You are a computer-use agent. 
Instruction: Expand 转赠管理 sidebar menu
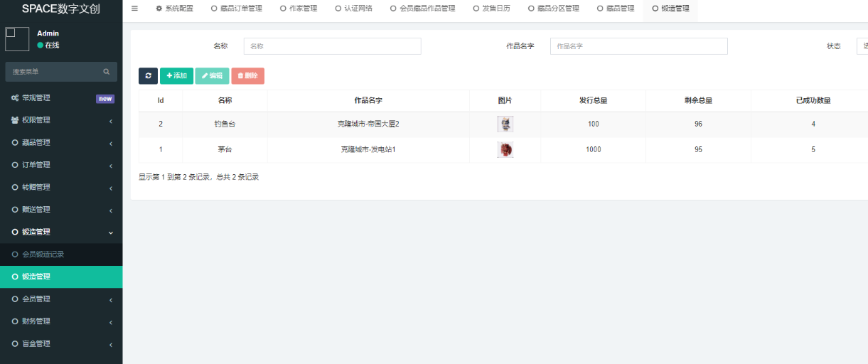pyautogui.click(x=61, y=188)
